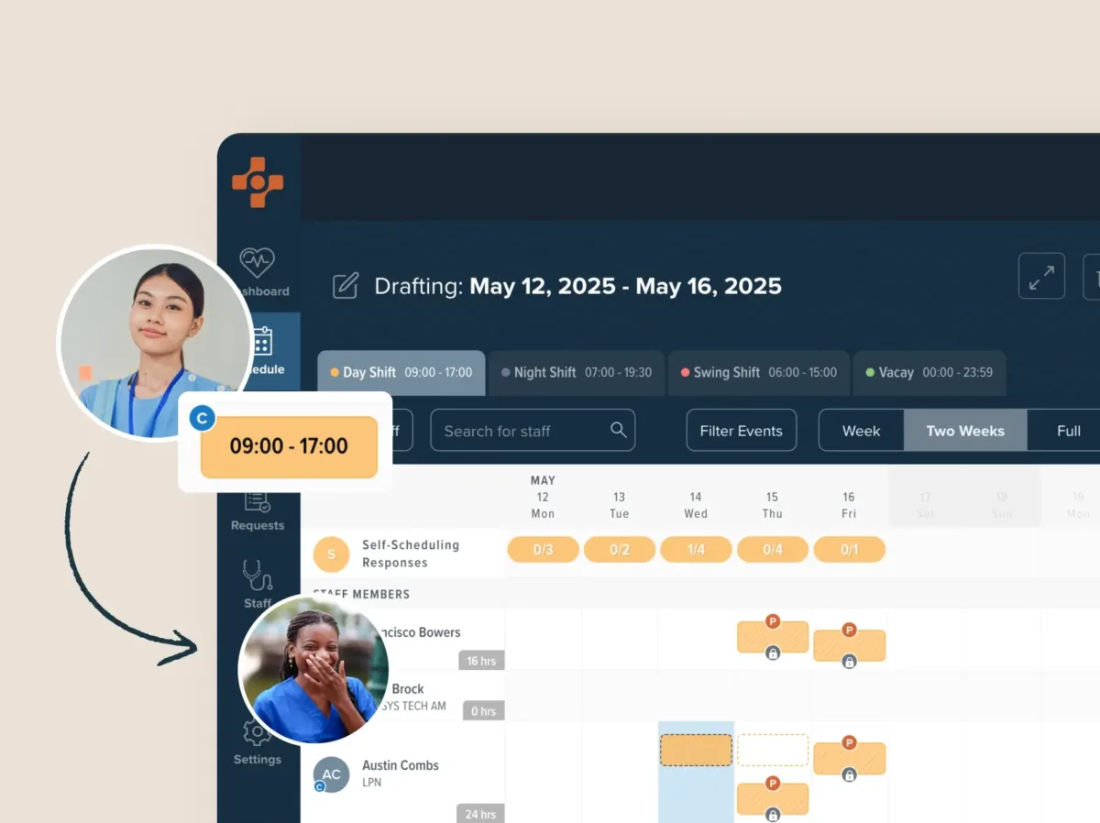This screenshot has width=1100, height=823.
Task: Click the magnifier icon in staff search
Action: coord(619,430)
